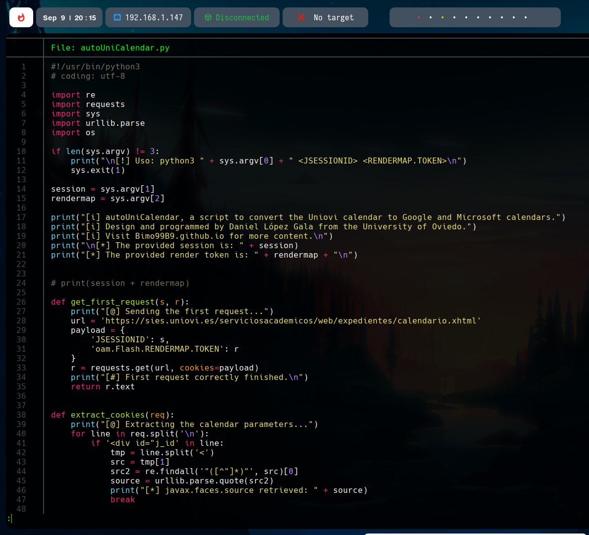Click the import requests statement
The height and width of the screenshot is (535, 589).
88,104
